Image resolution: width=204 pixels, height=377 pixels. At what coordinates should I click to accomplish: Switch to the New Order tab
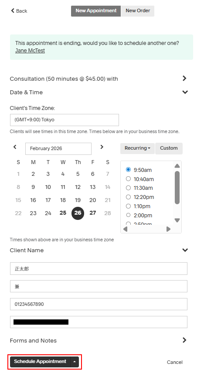pos(138,11)
